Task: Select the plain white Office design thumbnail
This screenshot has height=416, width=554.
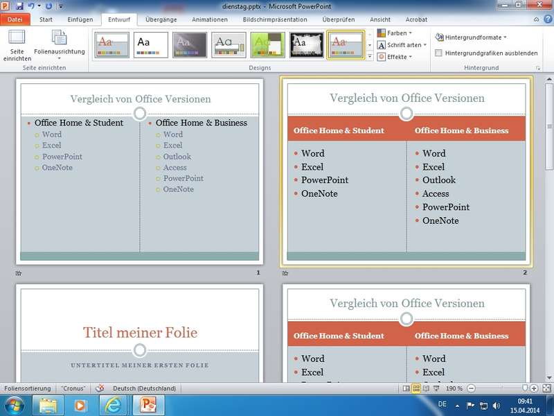Action: tap(151, 45)
